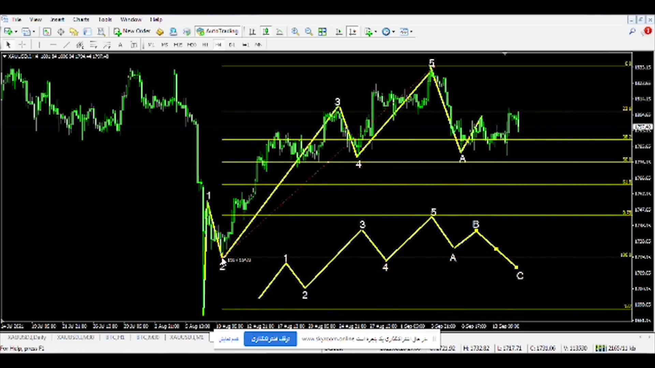Select the Draw Horizontal Line tool
The height and width of the screenshot is (368, 655).
point(53,45)
